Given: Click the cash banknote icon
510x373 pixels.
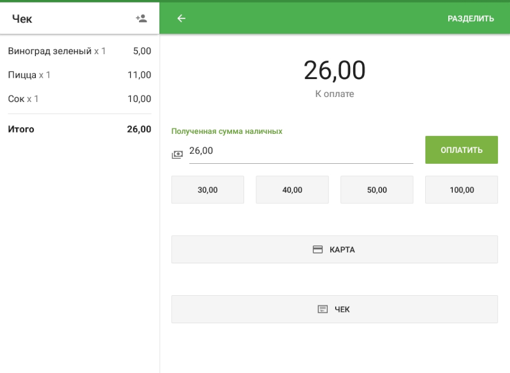Looking at the screenshot, I should coord(177,154).
